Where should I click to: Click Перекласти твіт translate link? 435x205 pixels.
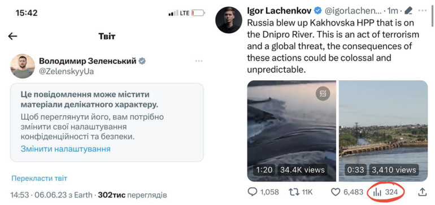coord(39,178)
